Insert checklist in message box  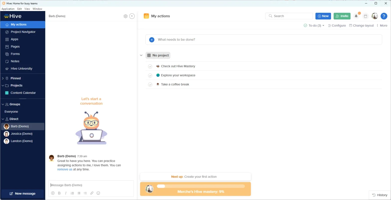pos(85,193)
